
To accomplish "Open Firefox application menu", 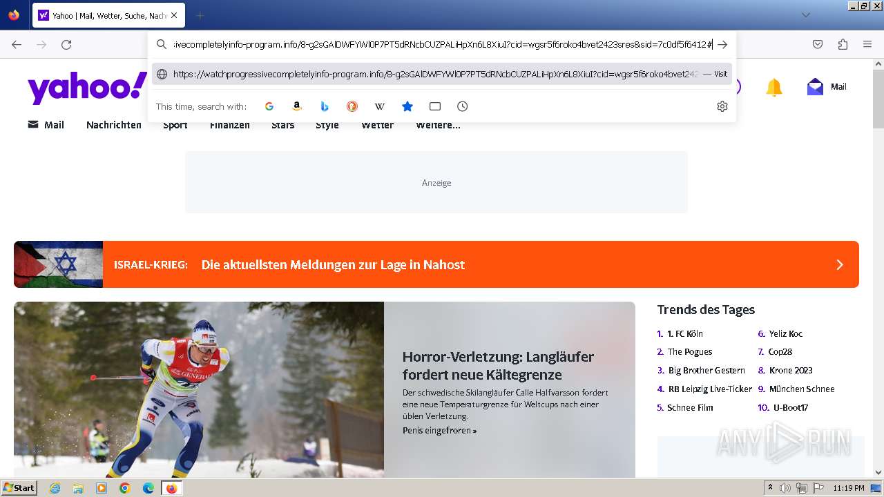I will 867,44.
